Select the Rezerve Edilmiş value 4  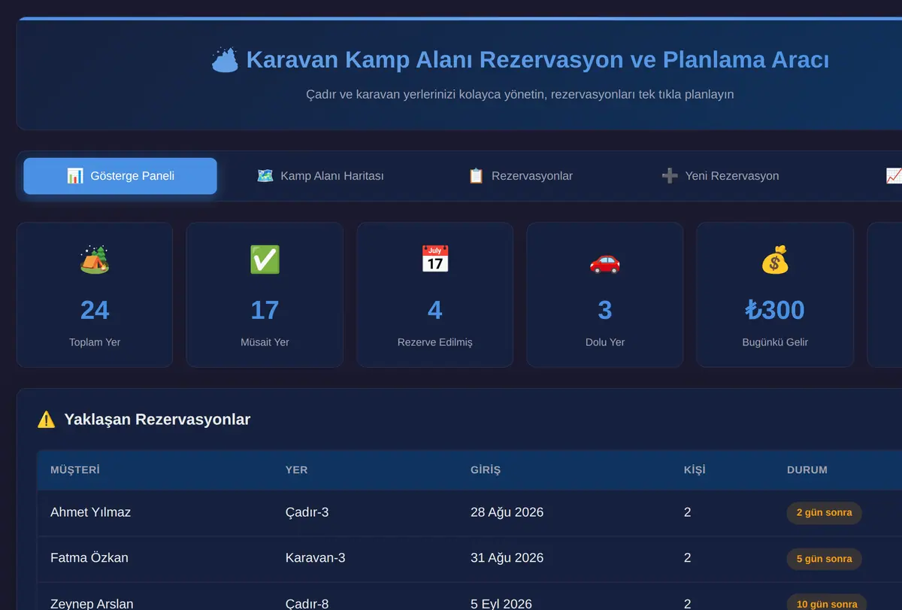[434, 310]
